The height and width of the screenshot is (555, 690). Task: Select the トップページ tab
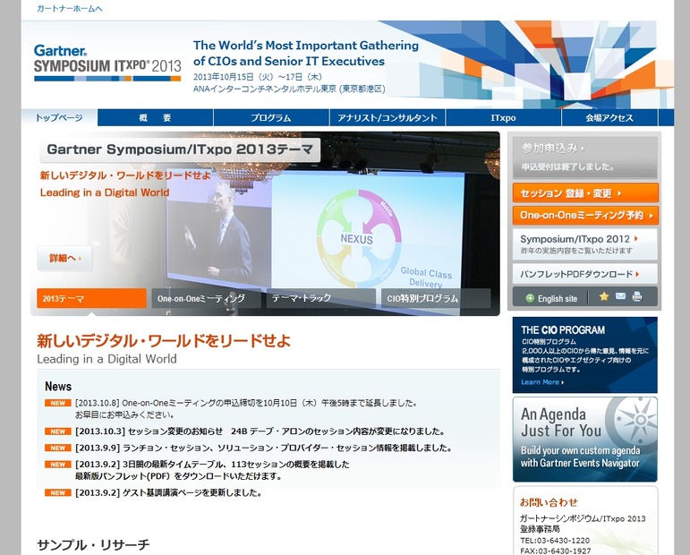[59, 117]
